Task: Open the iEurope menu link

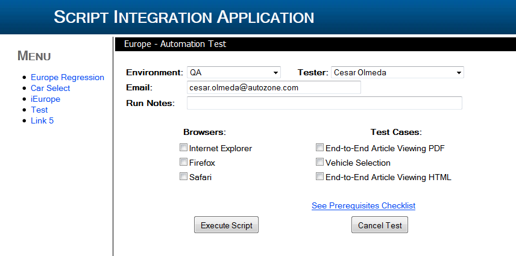Action: (45, 99)
